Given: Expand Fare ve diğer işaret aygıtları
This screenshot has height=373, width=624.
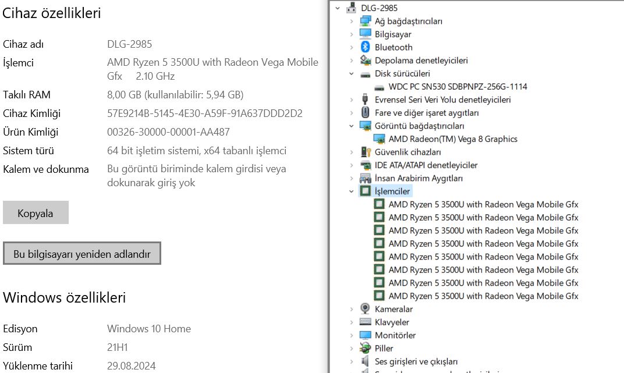Looking at the screenshot, I should pos(352,113).
